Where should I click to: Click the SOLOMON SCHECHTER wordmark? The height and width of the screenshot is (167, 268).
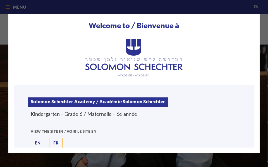[x=134, y=67]
